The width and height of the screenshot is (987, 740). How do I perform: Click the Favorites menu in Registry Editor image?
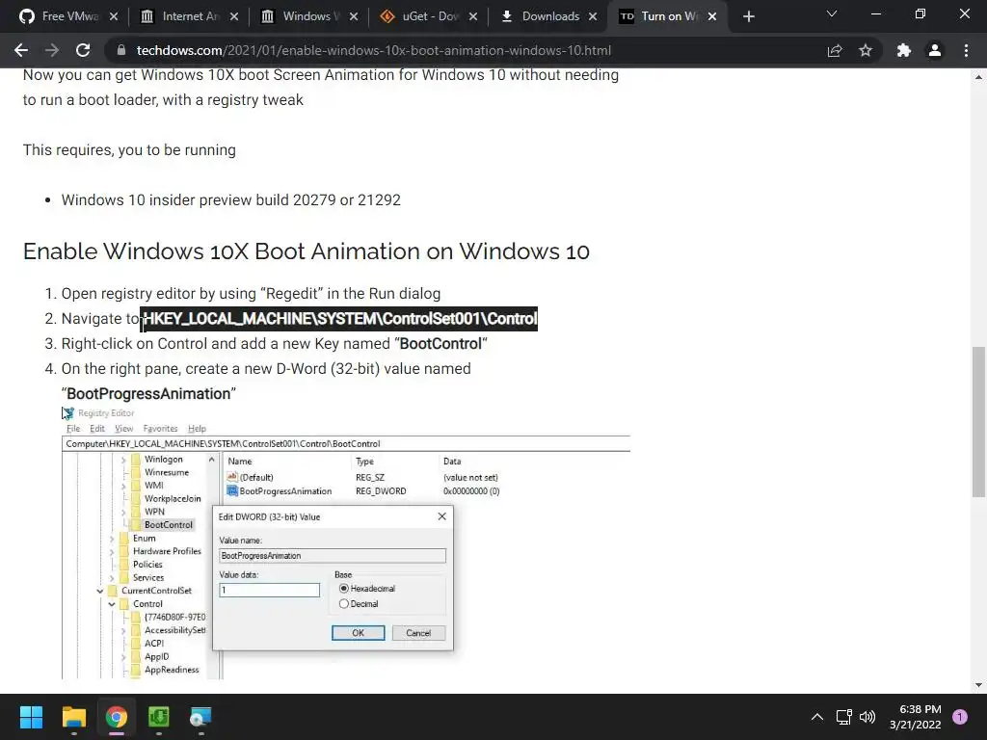click(x=160, y=429)
